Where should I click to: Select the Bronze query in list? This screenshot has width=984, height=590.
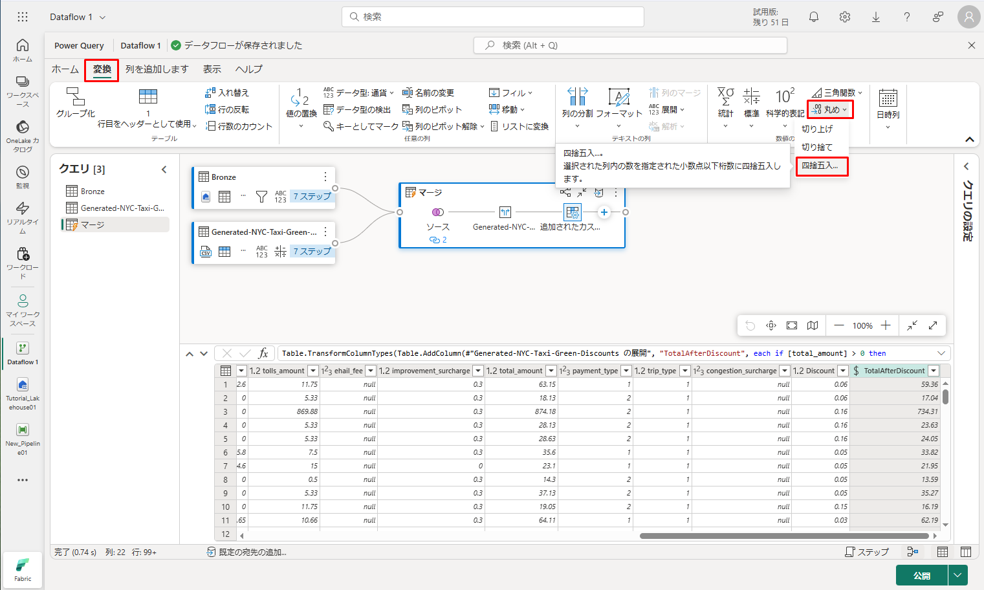coord(93,191)
